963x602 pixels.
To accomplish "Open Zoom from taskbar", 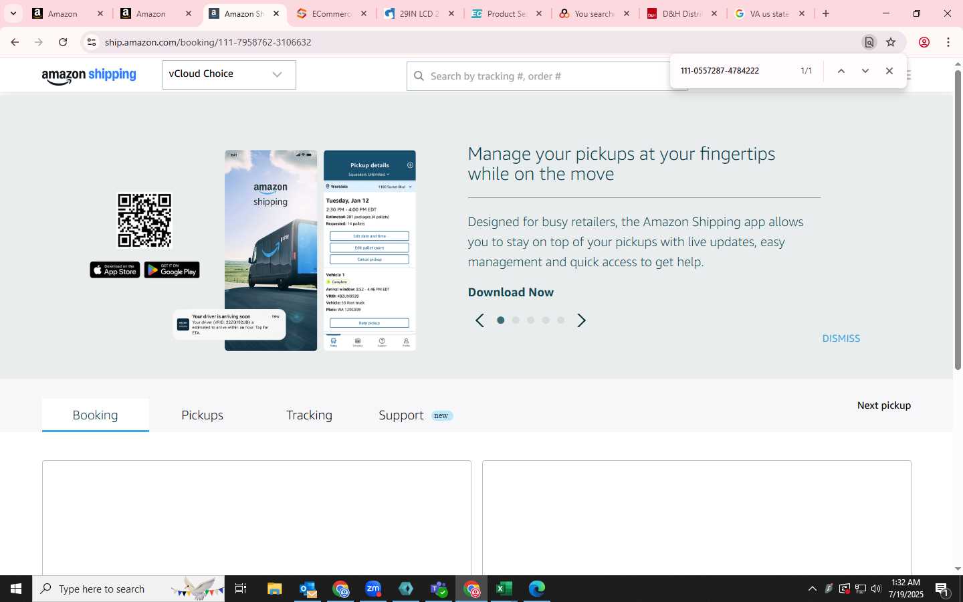I will click(373, 589).
